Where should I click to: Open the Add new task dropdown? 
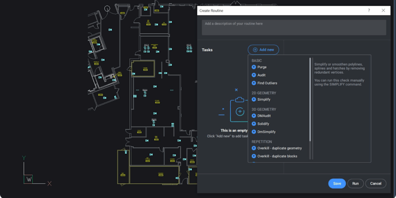click(x=263, y=49)
